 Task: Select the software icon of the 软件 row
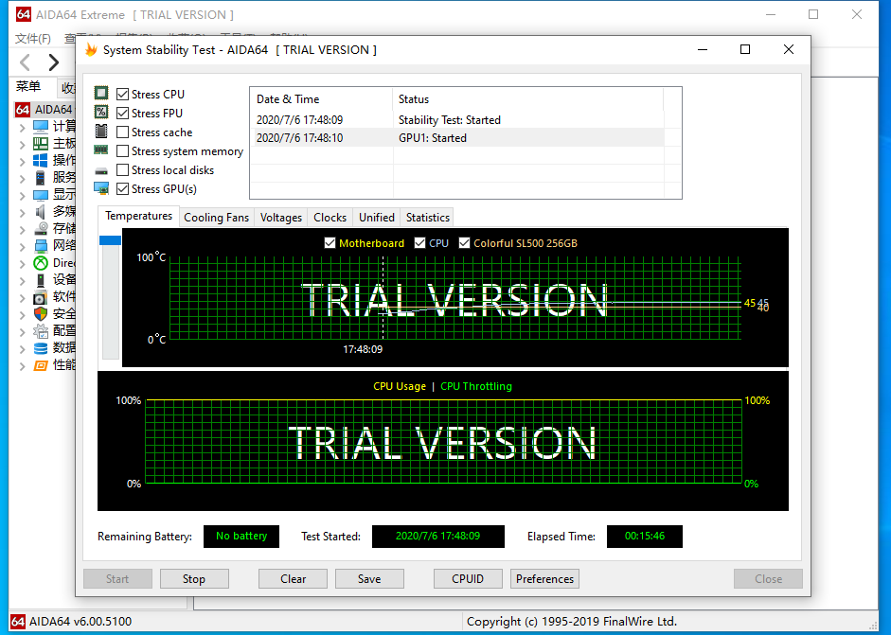coord(41,297)
